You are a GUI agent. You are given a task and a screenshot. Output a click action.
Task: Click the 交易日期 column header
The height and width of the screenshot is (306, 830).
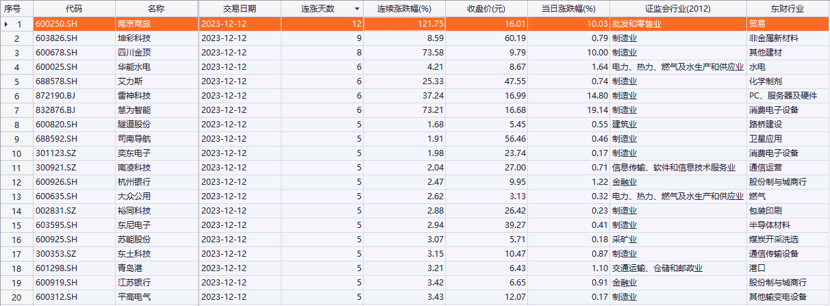tap(240, 9)
